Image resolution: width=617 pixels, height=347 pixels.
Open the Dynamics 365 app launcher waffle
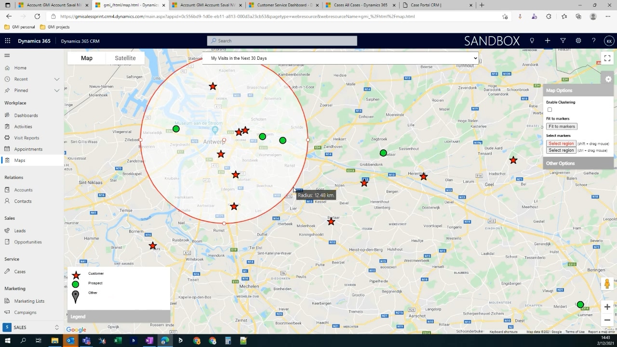[7, 41]
